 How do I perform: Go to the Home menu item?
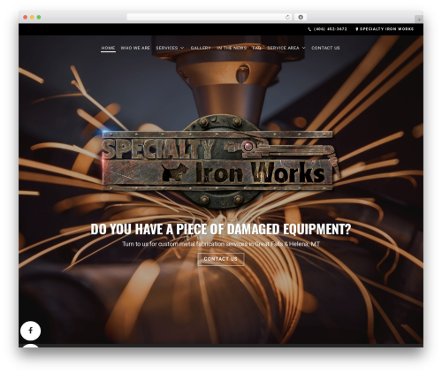[x=108, y=48]
